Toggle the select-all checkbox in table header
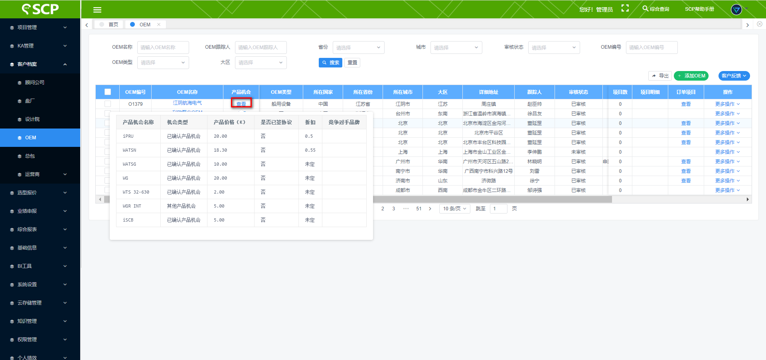Viewport: 766px width, 360px height. [108, 92]
